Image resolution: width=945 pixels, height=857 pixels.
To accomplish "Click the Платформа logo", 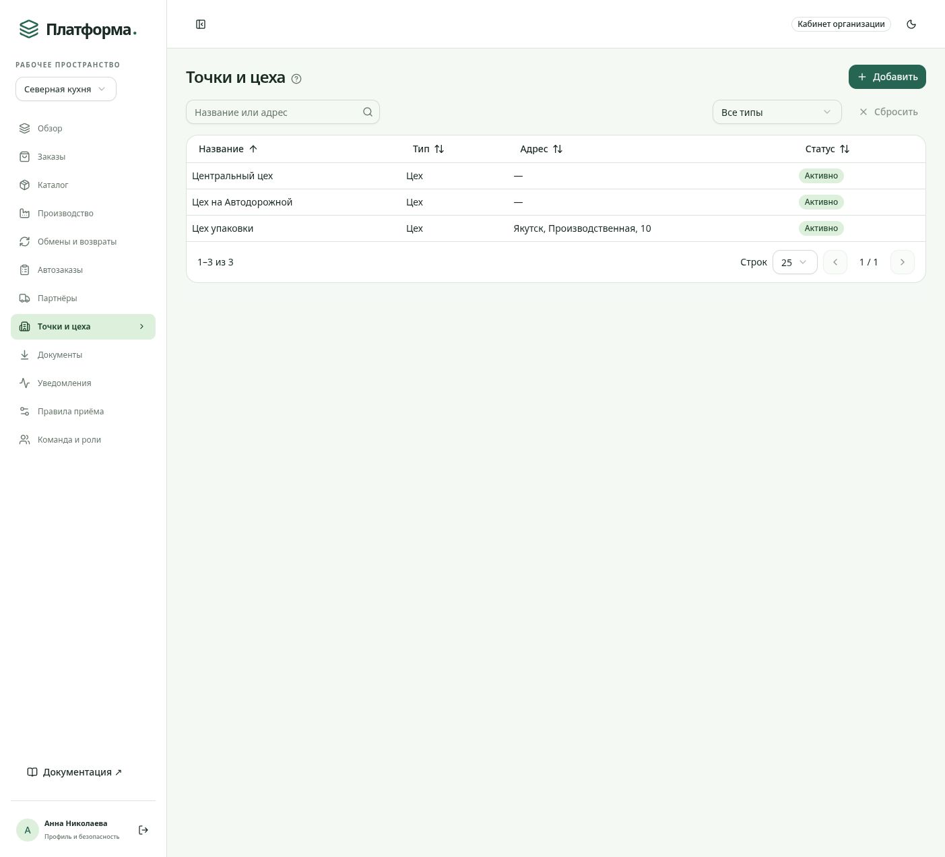I will (77, 29).
